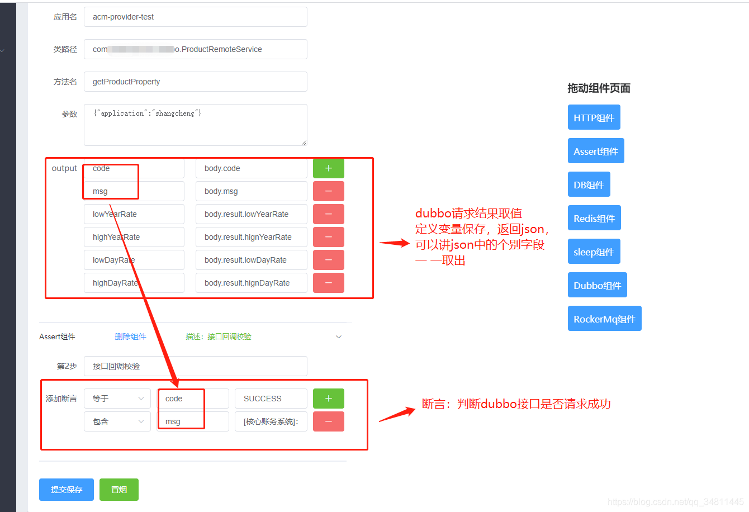The width and height of the screenshot is (749, 512).
Task: Edit the highYearRate variable field
Action: click(134, 237)
